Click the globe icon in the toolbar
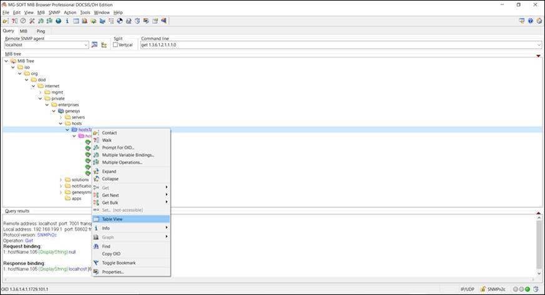 58,21
